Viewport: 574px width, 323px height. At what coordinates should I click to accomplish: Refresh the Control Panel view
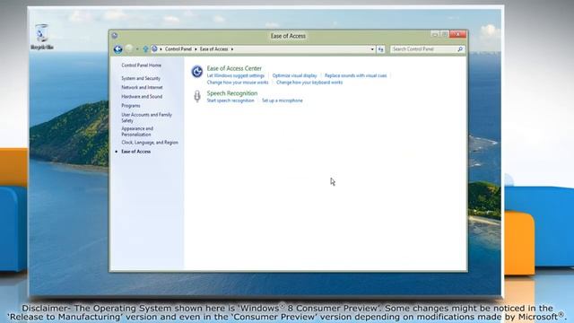tap(380, 49)
